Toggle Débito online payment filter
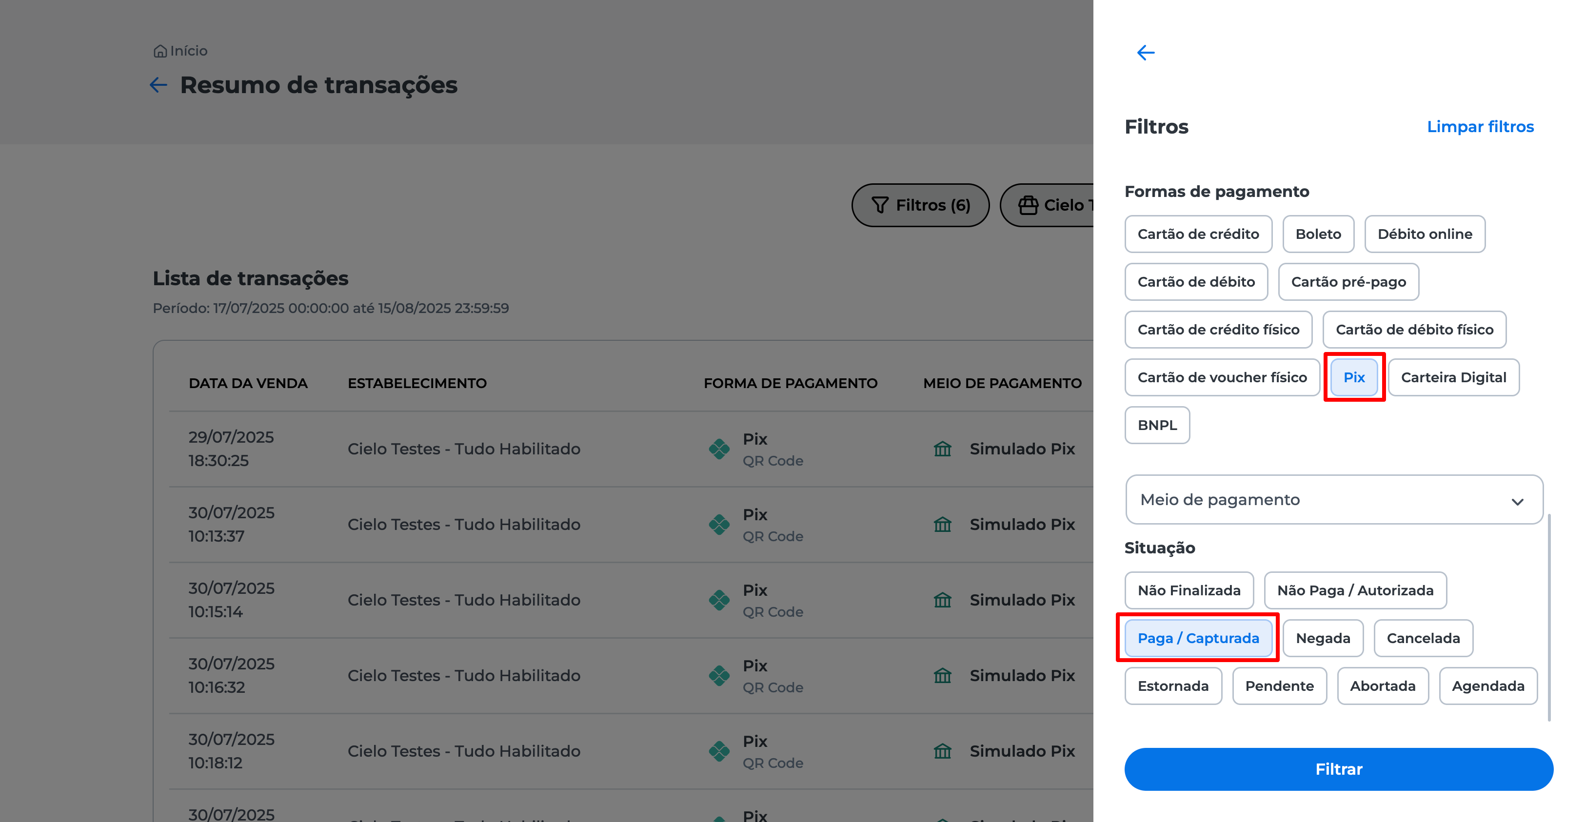 (x=1425, y=234)
